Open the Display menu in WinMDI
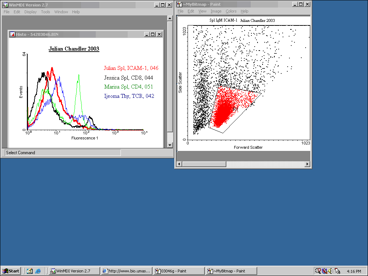This screenshot has width=368, height=276. 30,12
